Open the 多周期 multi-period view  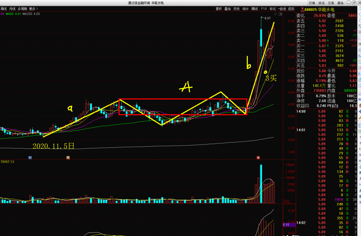22,9
